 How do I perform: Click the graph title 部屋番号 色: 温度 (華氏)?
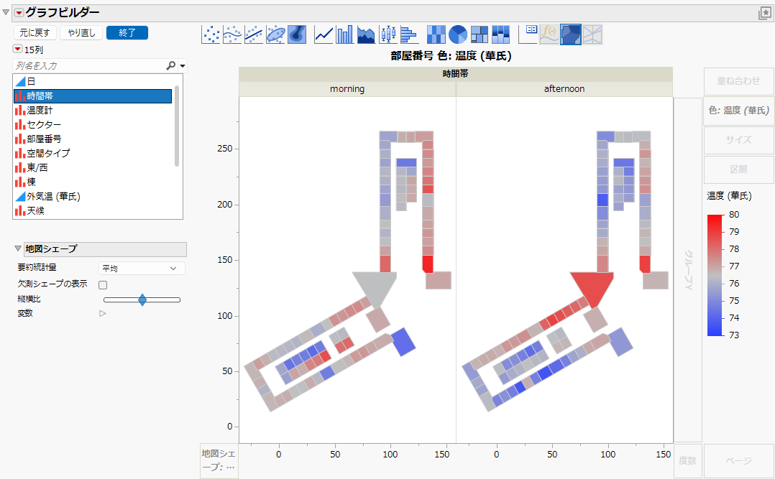(451, 56)
